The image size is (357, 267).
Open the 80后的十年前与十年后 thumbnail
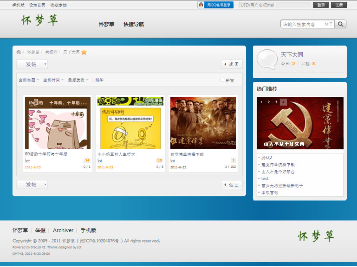[58, 123]
